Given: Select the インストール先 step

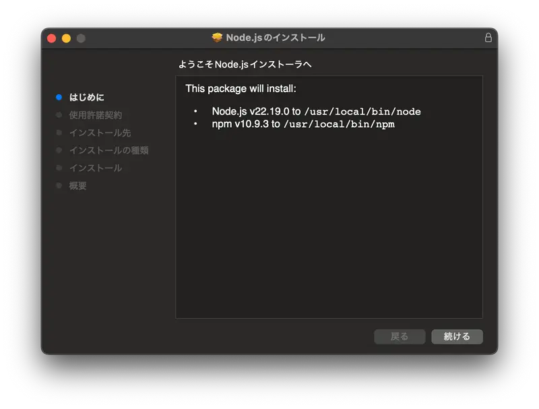Looking at the screenshot, I should (100, 133).
